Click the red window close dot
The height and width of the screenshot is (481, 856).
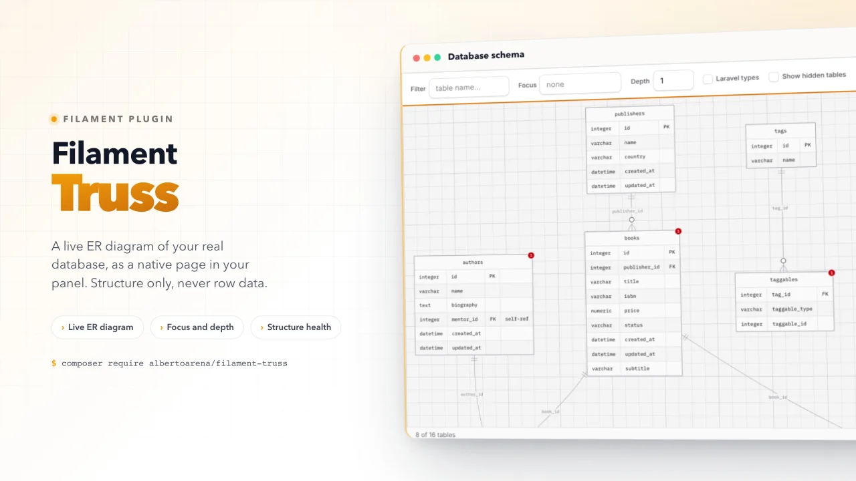coord(417,58)
